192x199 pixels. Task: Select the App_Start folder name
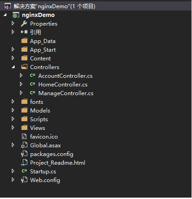[x=43, y=50]
